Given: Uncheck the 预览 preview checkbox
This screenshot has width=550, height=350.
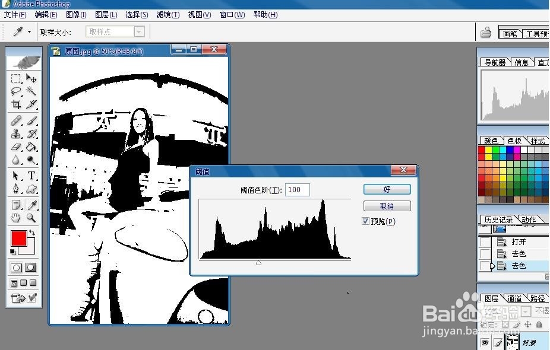Looking at the screenshot, I should tap(365, 221).
